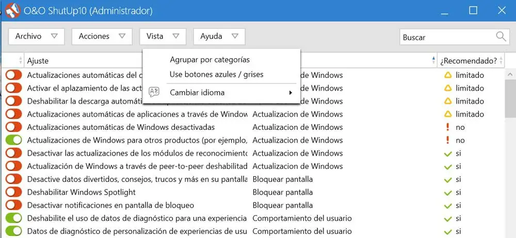516x238 pixels.
Task: Click the yellow warning triangle in first row
Action: pos(448,75)
